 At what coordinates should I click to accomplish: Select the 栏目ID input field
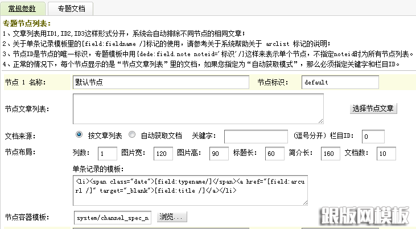click(x=373, y=137)
